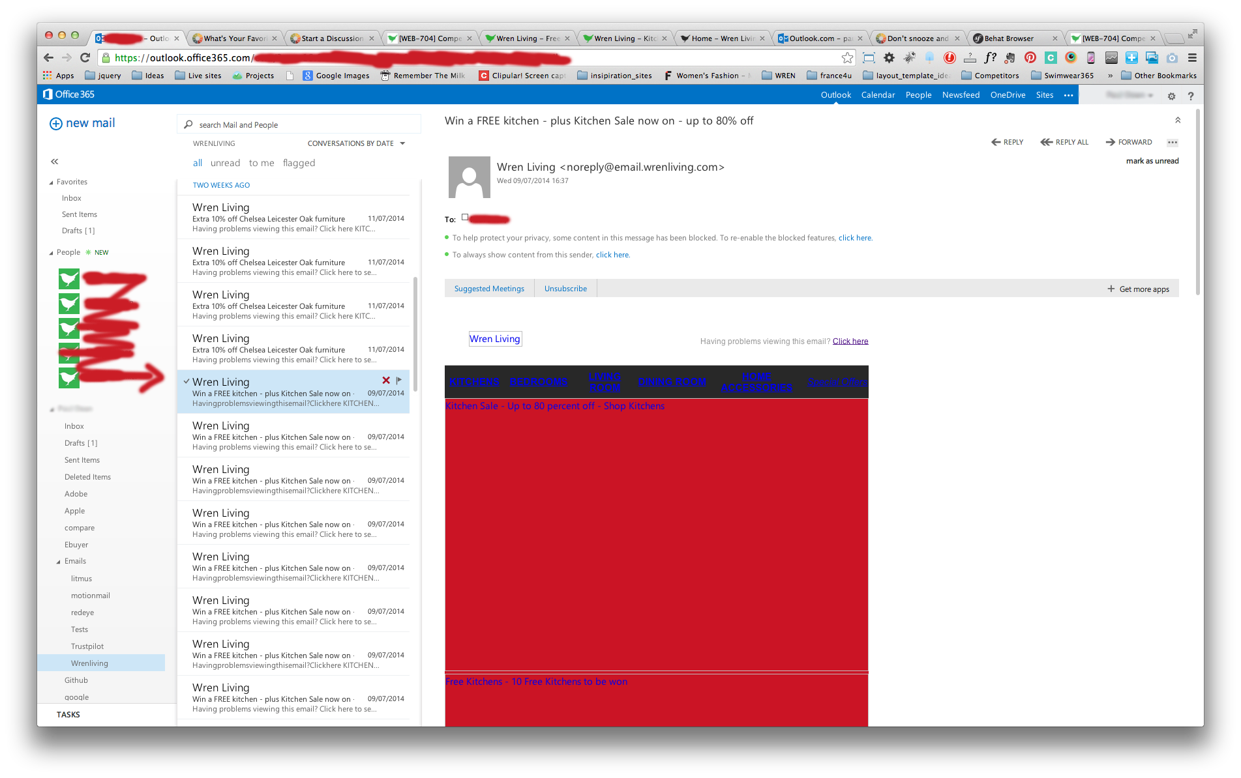Open the Deleted Items folder

coord(87,477)
